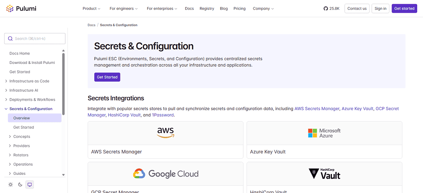
Task: Click AWS Secrets Manager card title
Action: [x=117, y=152]
